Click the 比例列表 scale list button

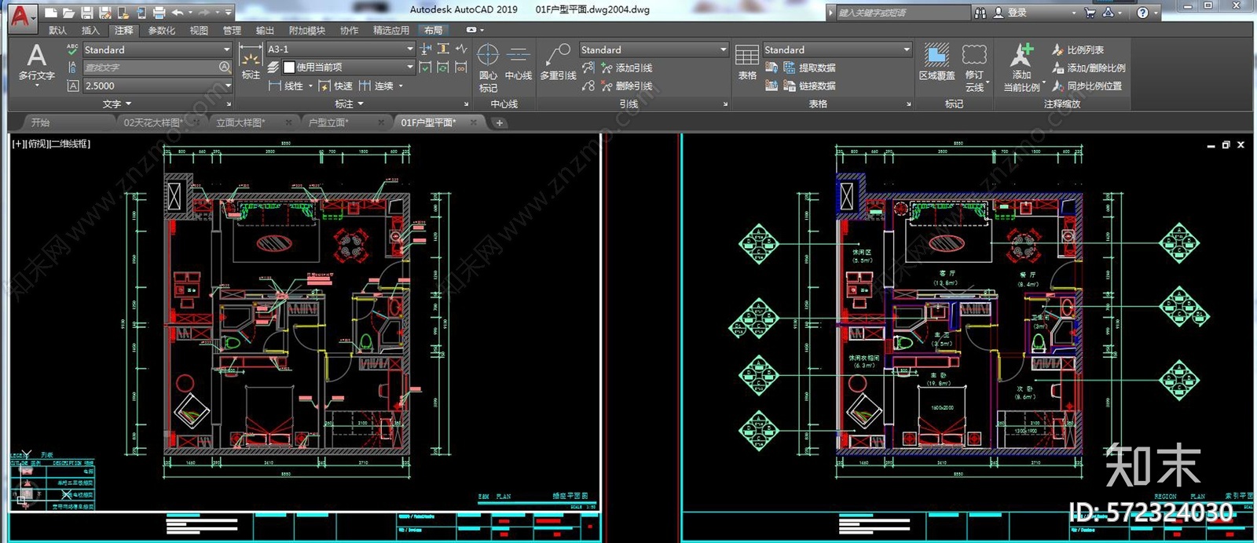point(1084,49)
